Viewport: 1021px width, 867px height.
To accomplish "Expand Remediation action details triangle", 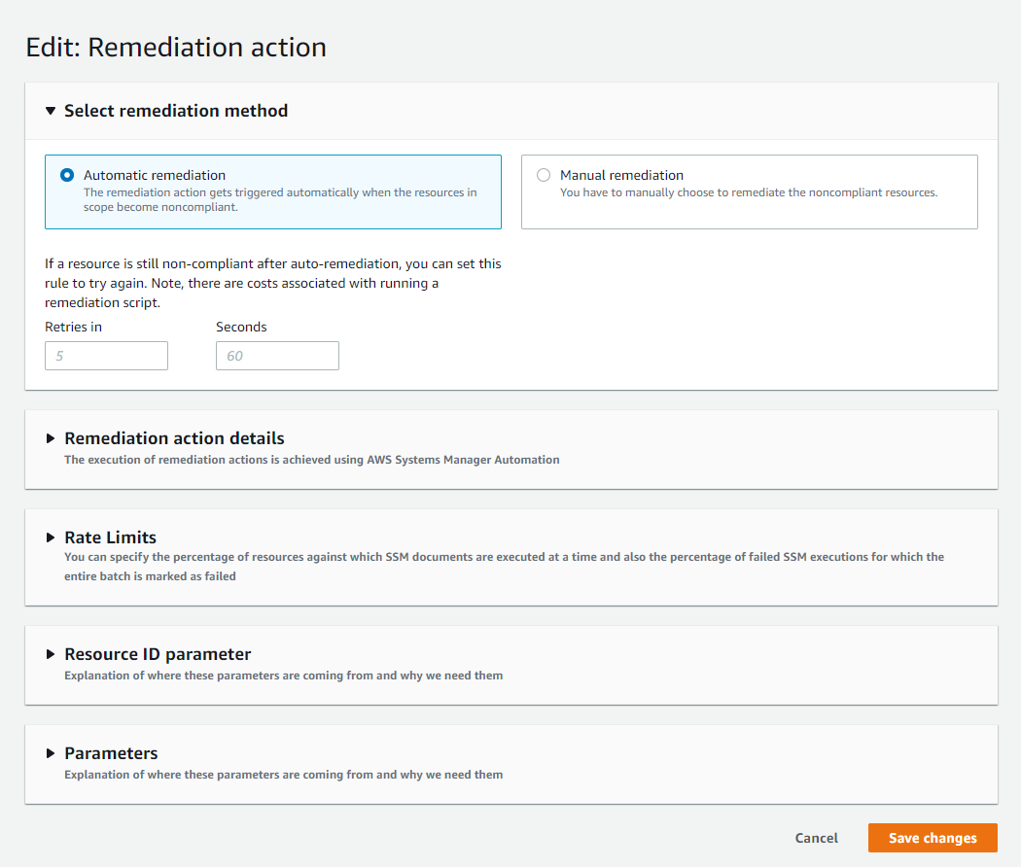I will tap(51, 438).
